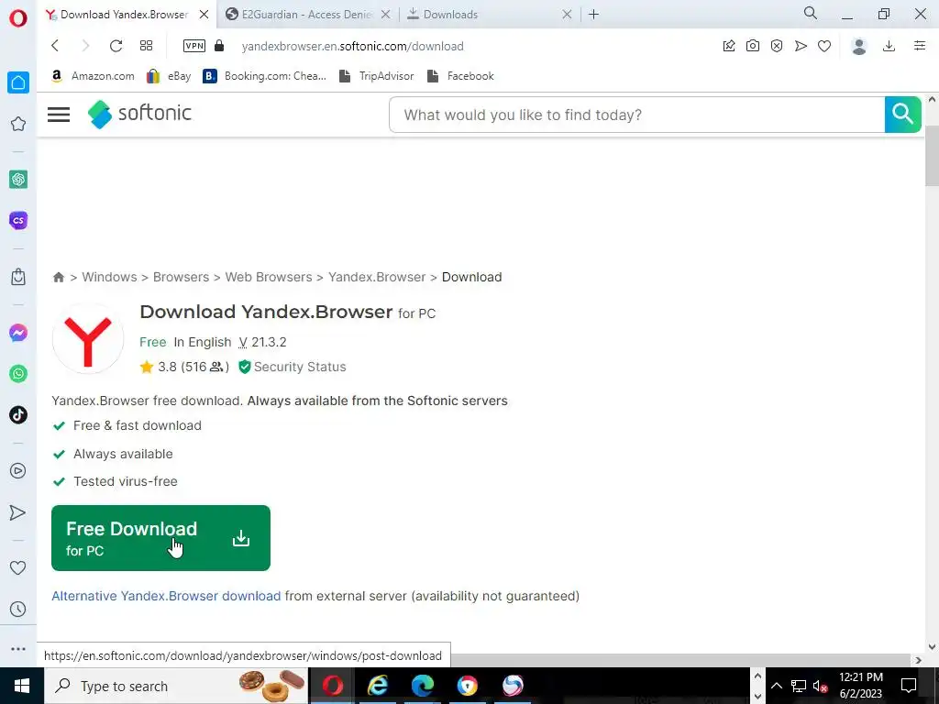Open the ad blocker shield icon
This screenshot has width=939, height=704.
click(777, 46)
